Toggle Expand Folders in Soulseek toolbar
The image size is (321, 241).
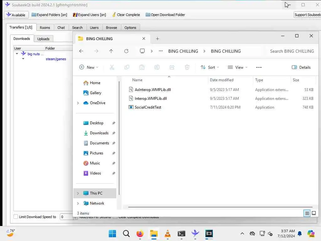point(49,15)
